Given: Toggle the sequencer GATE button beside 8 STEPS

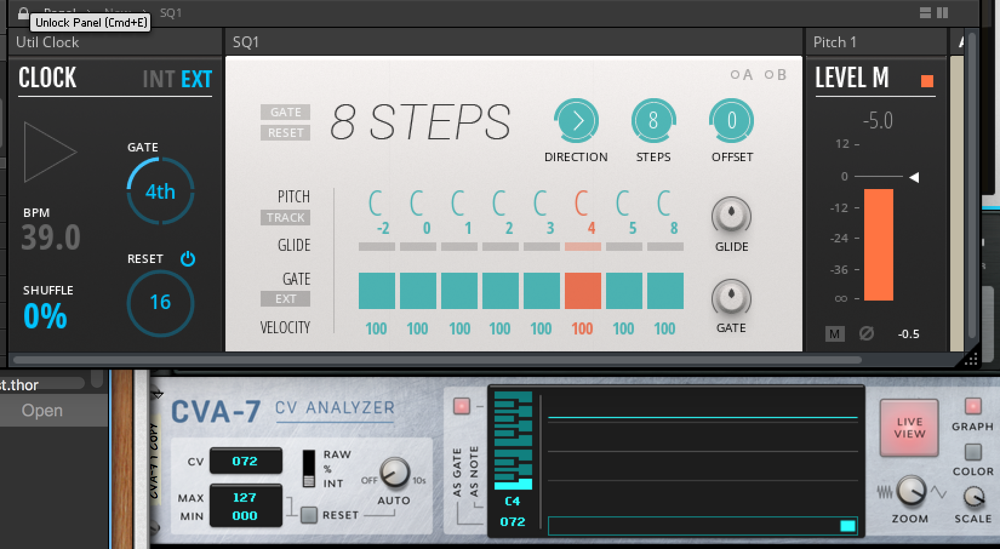Looking at the screenshot, I should 285,112.
